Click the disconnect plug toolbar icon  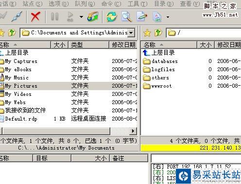point(17,16)
